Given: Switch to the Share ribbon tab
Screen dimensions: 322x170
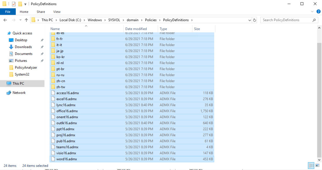Looking at the screenshot, I should click(41, 12).
